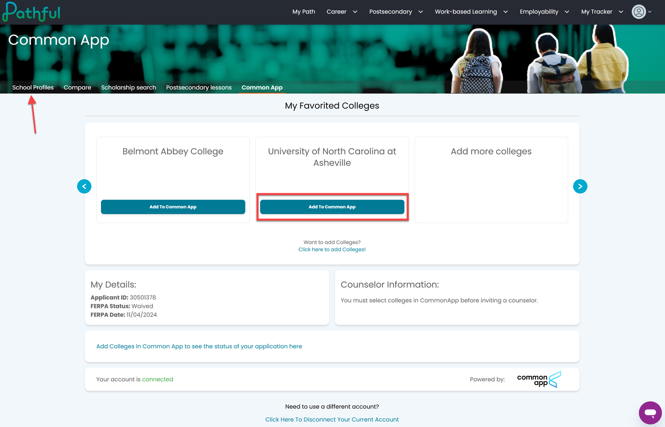Switch to the School Profiles tab

point(33,88)
